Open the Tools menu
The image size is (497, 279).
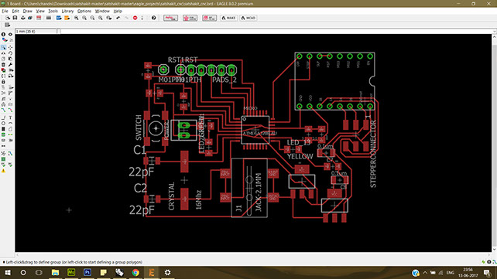[x=53, y=11]
